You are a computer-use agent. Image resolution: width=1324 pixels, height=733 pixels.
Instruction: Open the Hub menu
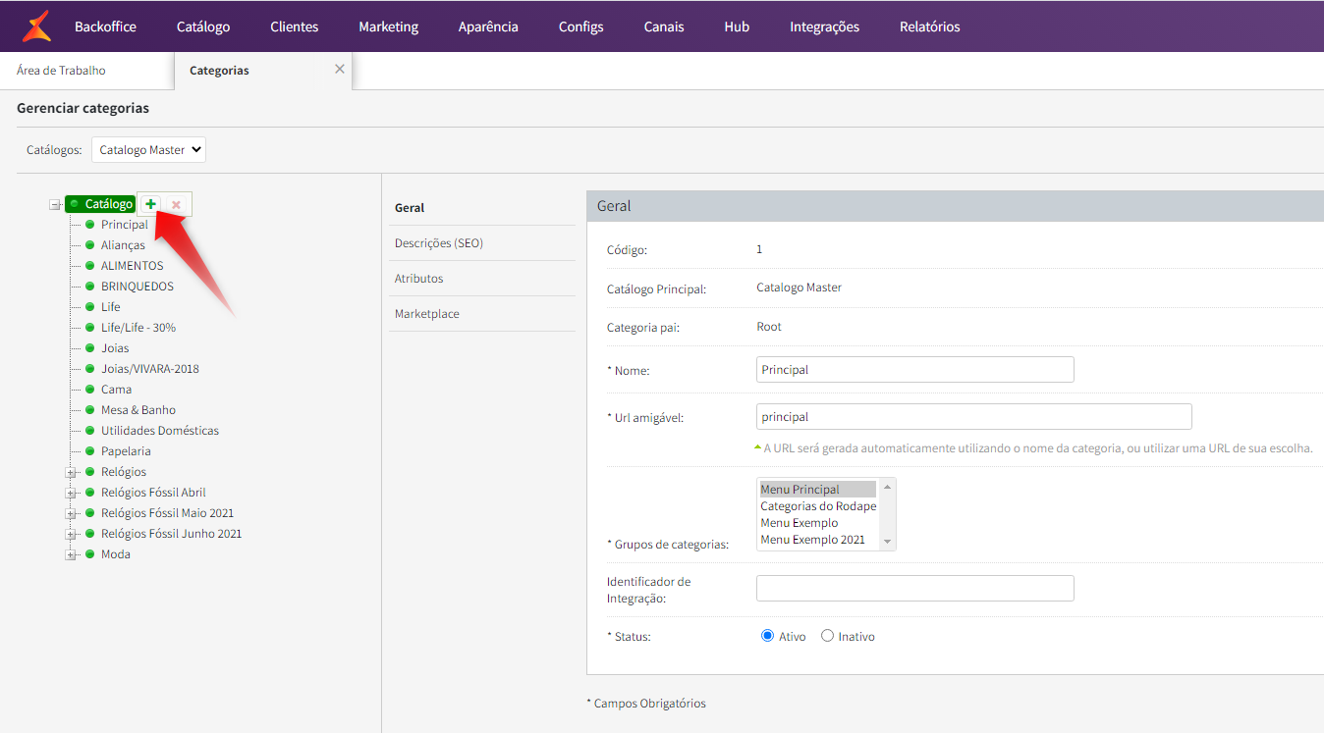click(x=737, y=26)
